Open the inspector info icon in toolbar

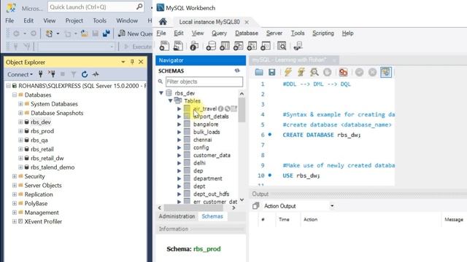pos(194,46)
